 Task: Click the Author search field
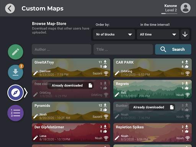coord(62,49)
